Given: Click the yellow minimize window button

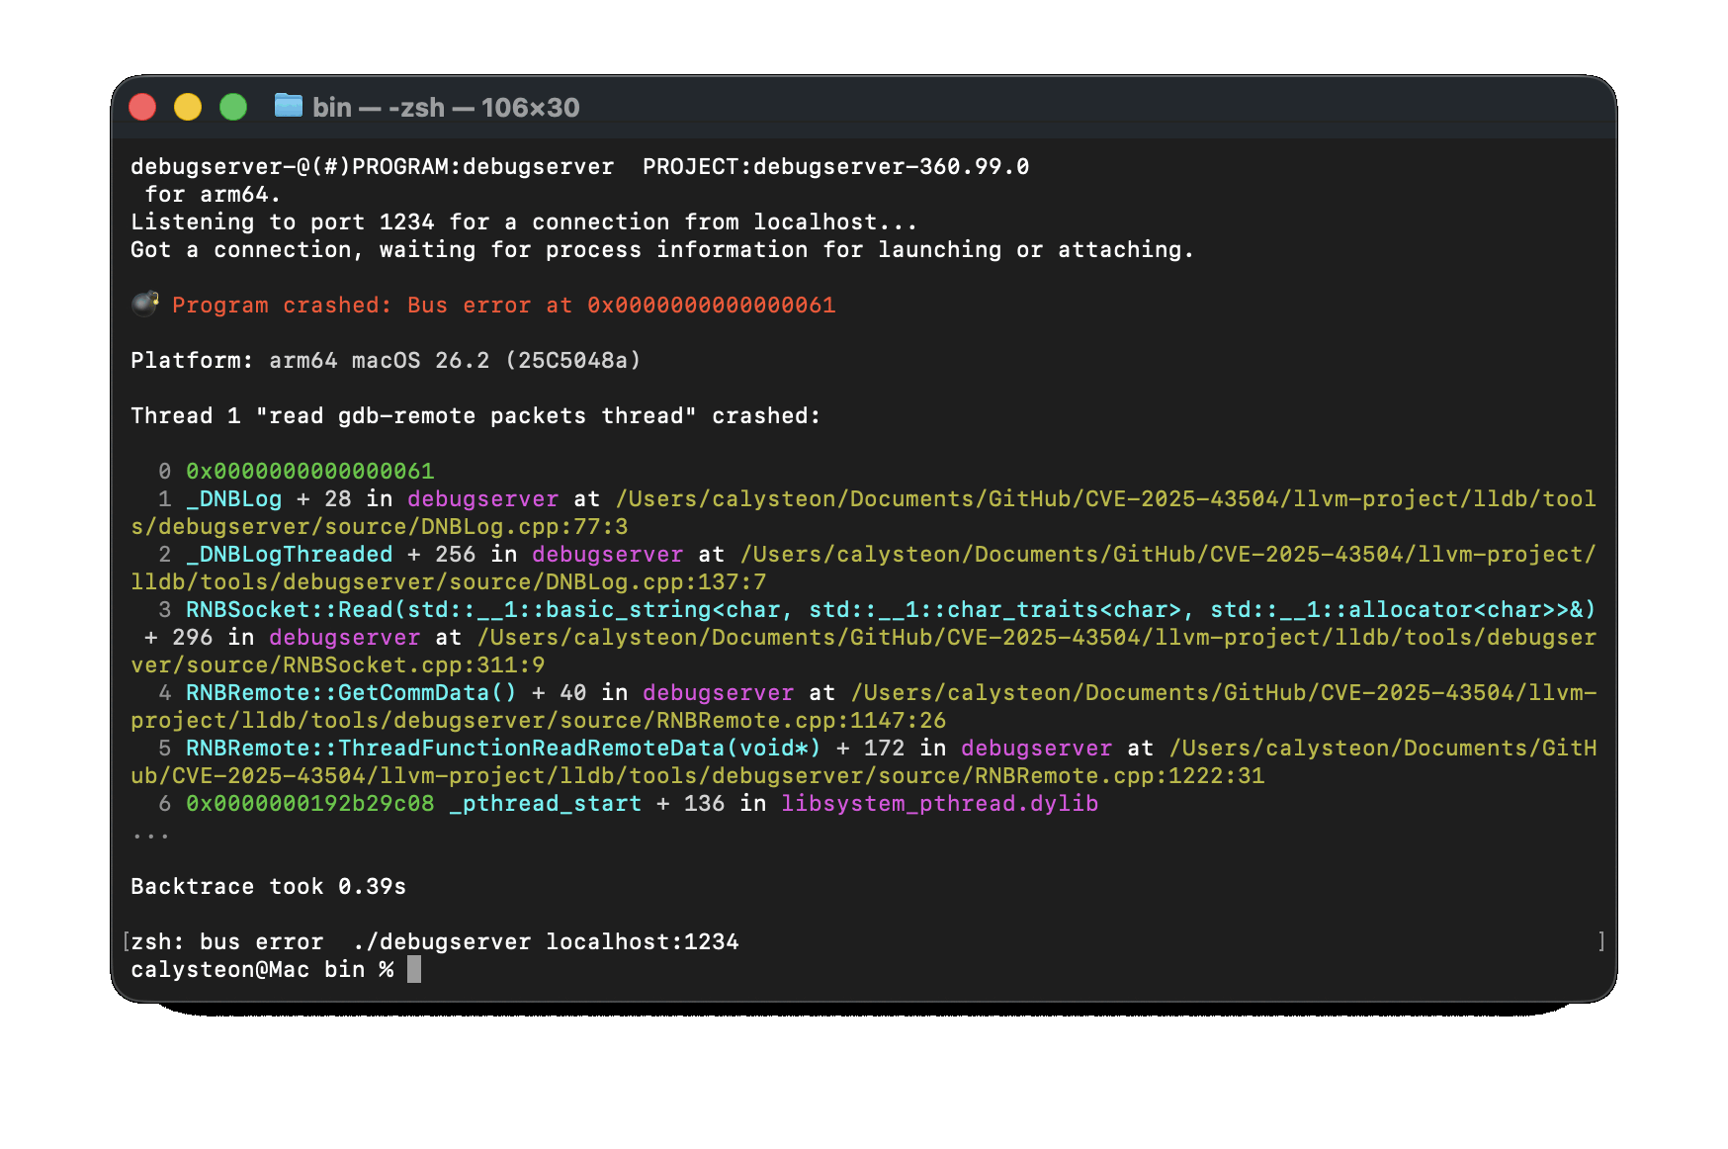Looking at the screenshot, I should [x=188, y=107].
